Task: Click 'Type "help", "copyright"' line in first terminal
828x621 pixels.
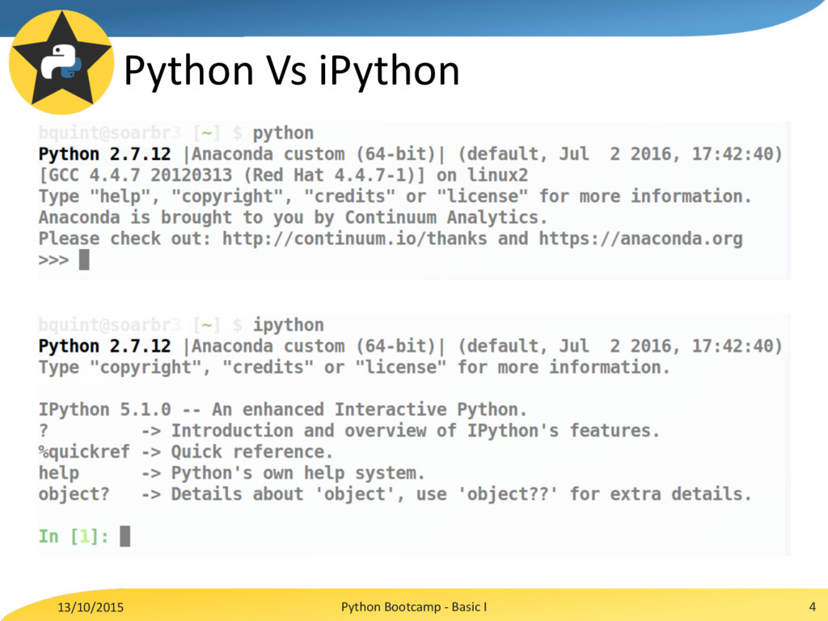Action: coord(395,196)
